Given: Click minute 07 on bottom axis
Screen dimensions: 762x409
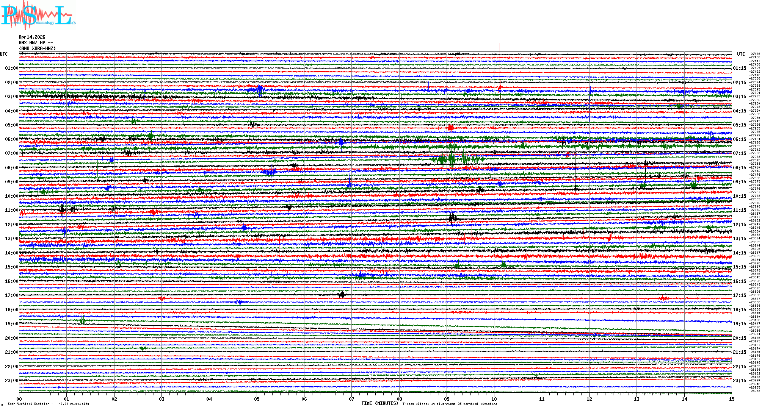Looking at the screenshot, I should [x=352, y=399].
